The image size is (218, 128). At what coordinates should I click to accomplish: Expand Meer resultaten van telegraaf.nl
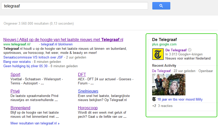[35, 123]
